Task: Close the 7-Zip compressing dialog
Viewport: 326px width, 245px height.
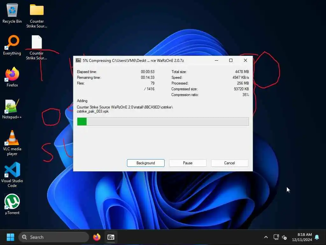Action: (x=245, y=60)
